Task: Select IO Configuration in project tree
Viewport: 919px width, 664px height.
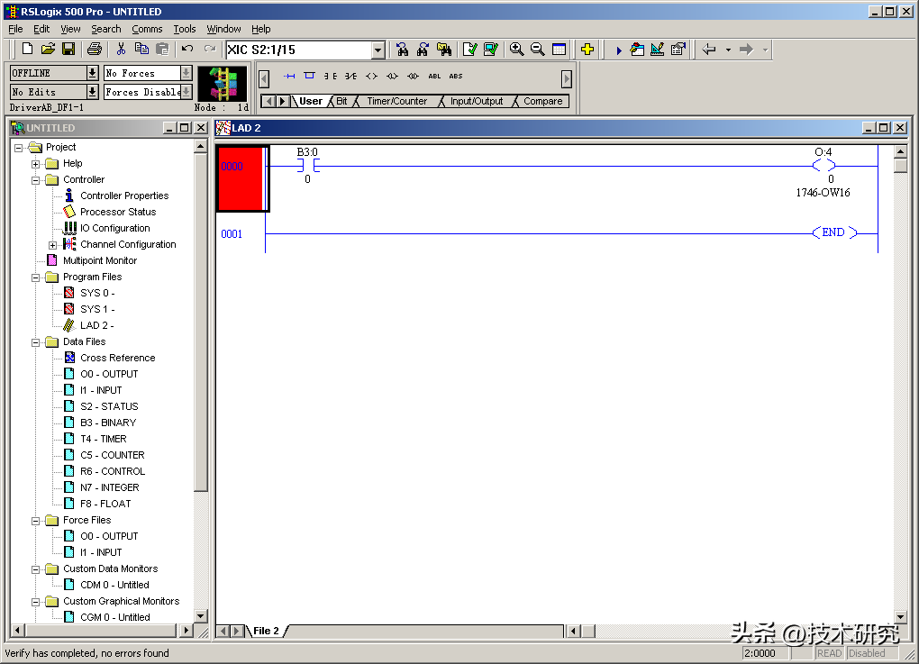Action: pos(114,228)
